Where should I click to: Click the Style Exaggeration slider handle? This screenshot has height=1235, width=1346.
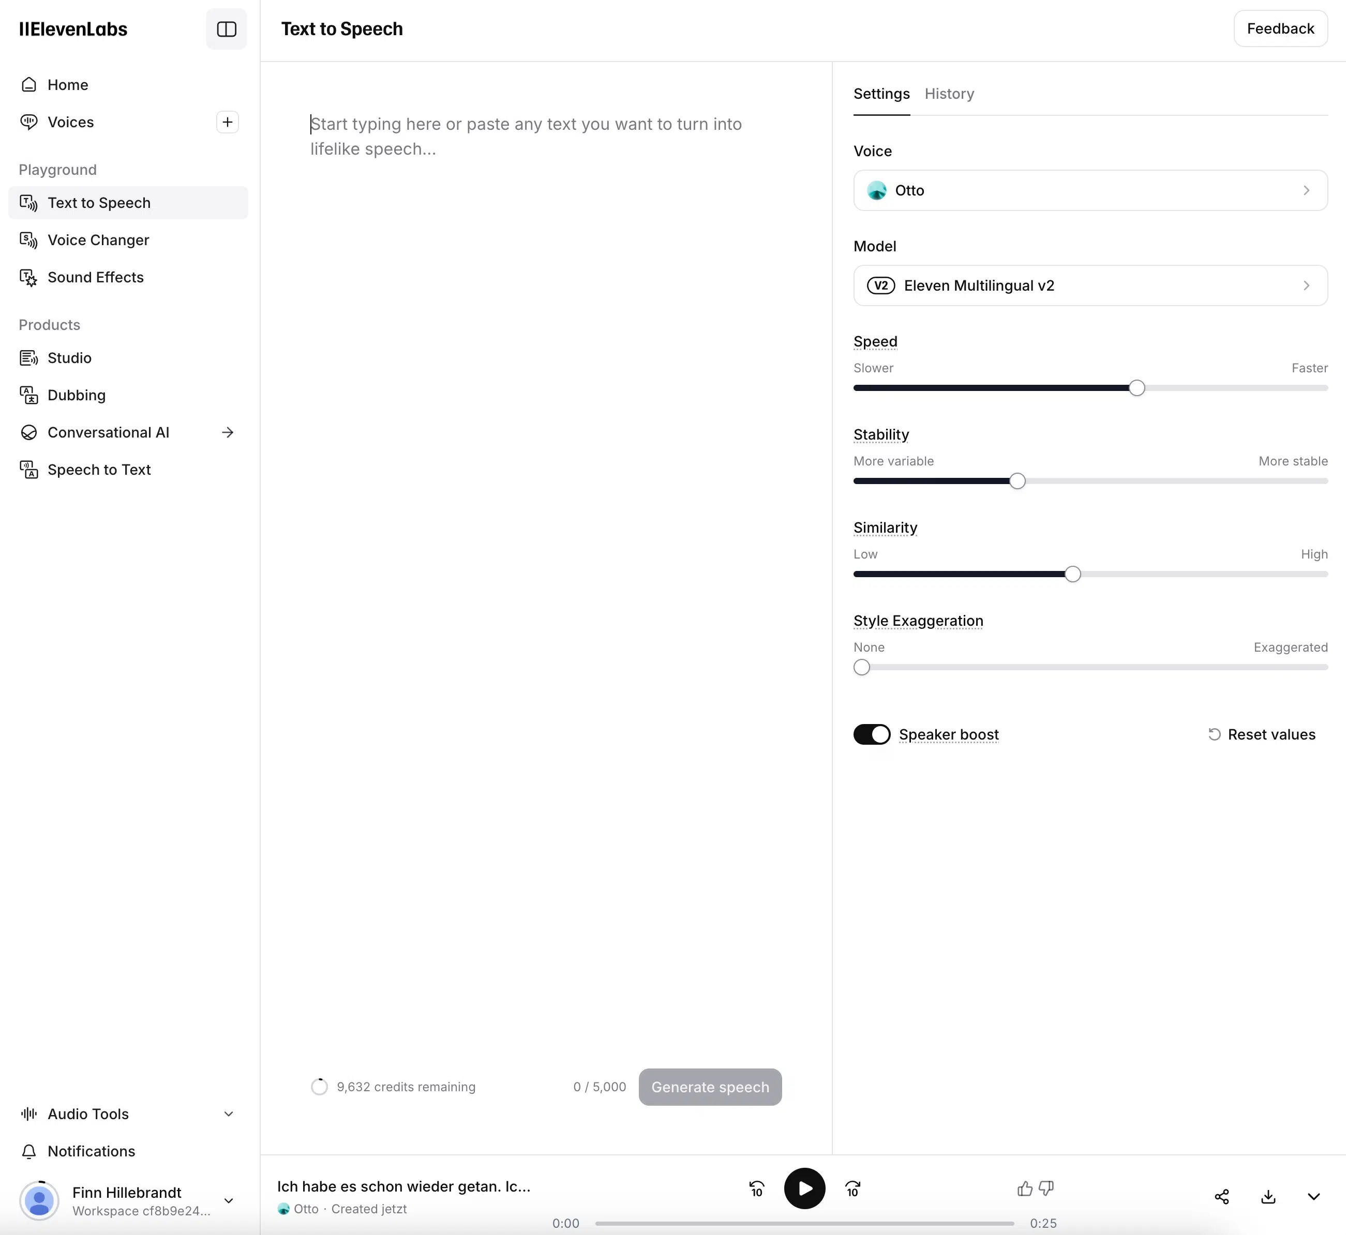pos(861,667)
